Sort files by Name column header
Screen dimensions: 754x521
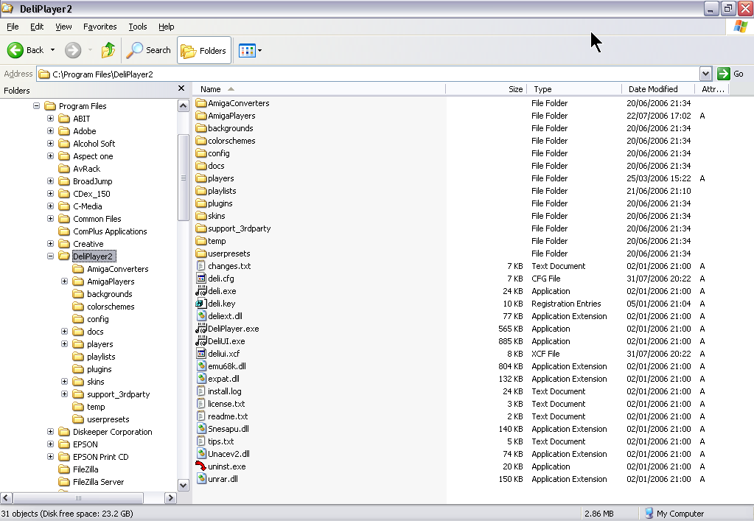click(319, 89)
